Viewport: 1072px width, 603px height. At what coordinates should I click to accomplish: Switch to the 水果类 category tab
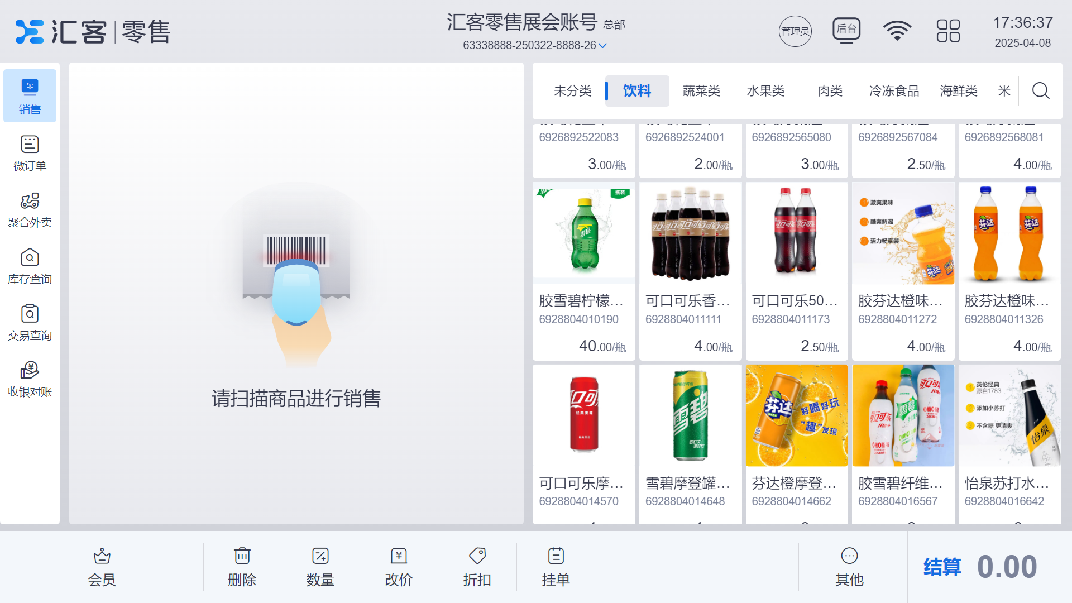point(765,90)
